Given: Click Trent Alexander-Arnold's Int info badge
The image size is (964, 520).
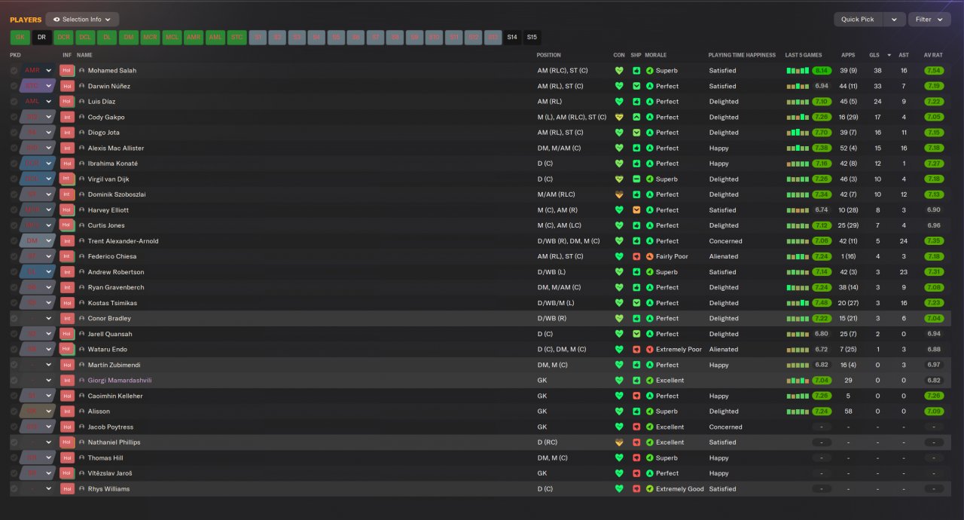Looking at the screenshot, I should (67, 241).
